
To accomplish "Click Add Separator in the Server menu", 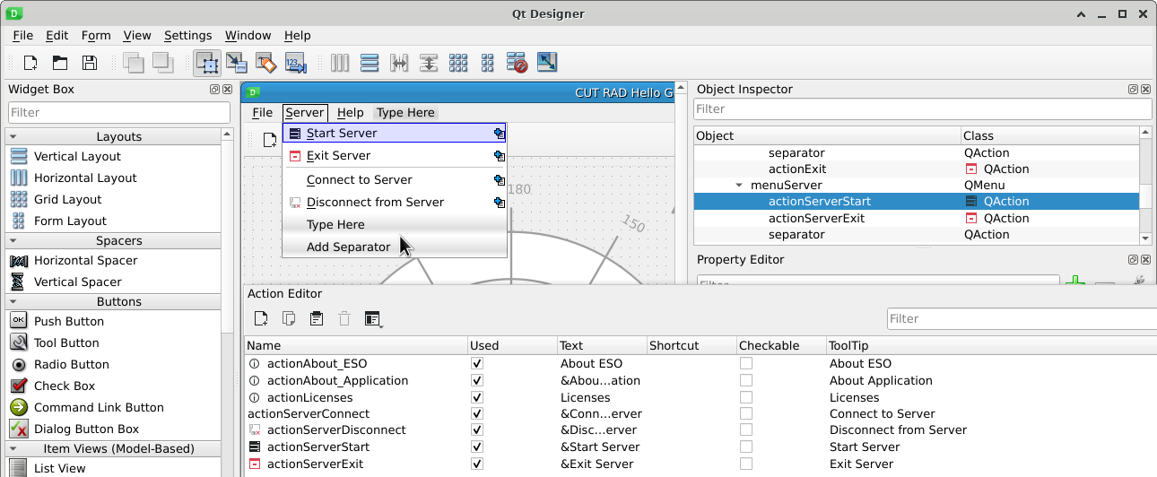I will [x=348, y=247].
